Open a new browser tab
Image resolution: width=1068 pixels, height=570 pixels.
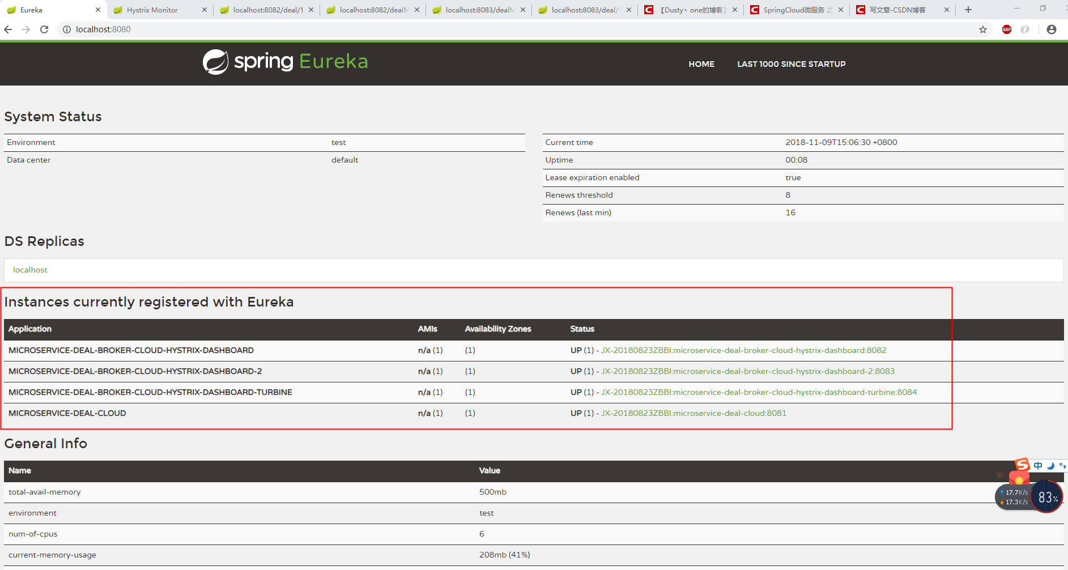[968, 10]
